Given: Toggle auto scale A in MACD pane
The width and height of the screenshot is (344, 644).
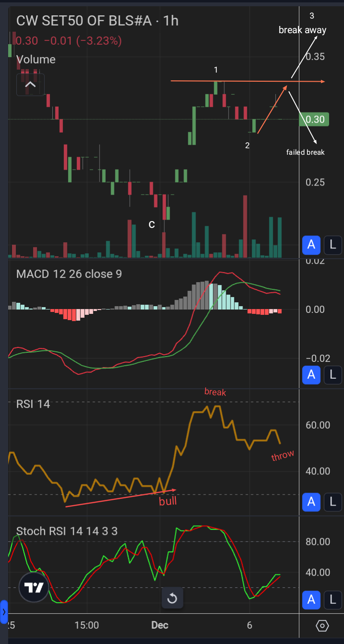Looking at the screenshot, I should click(x=311, y=374).
